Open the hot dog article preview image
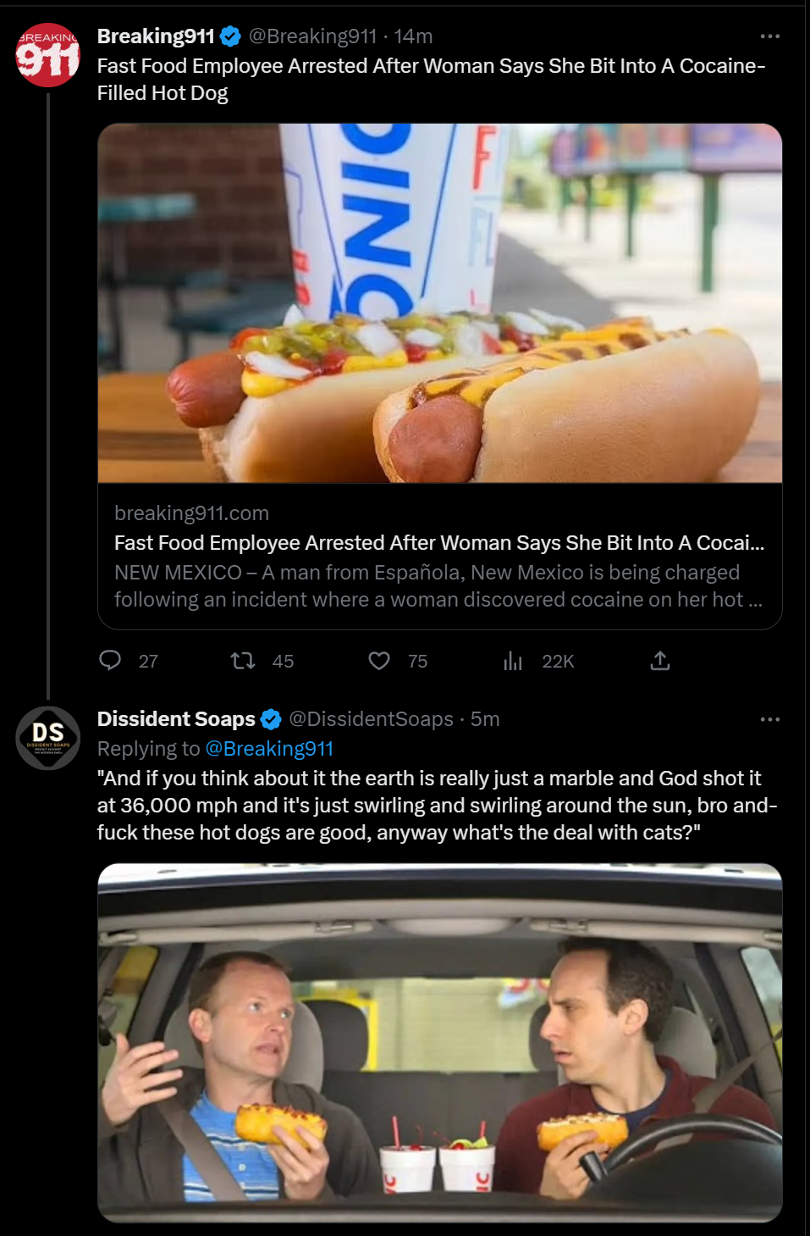This screenshot has width=810, height=1236. [439, 303]
